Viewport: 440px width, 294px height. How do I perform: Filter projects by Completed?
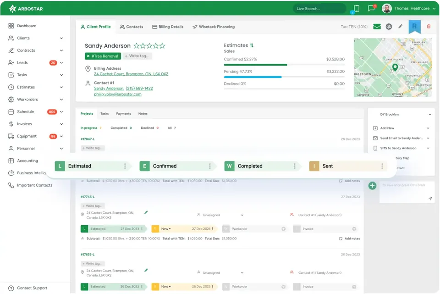point(121,128)
